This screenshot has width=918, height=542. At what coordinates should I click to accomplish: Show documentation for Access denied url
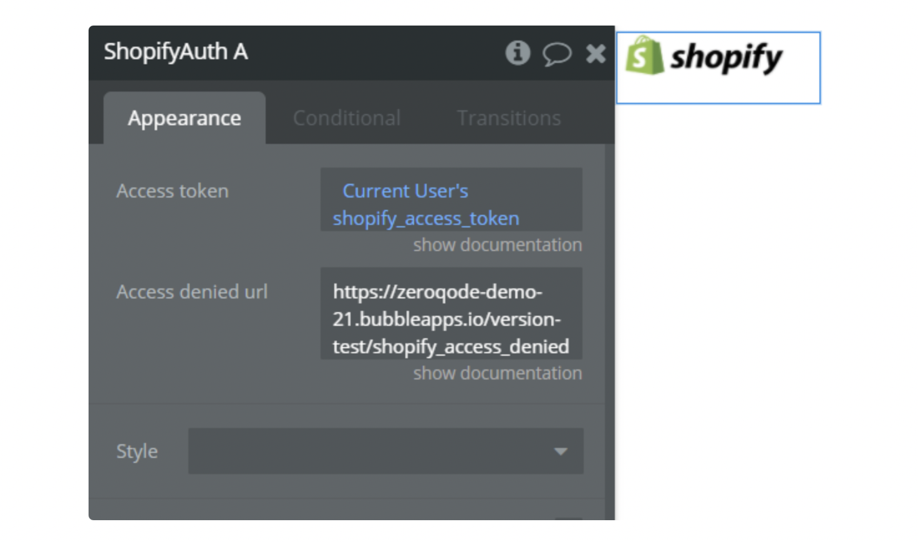pyautogui.click(x=497, y=373)
